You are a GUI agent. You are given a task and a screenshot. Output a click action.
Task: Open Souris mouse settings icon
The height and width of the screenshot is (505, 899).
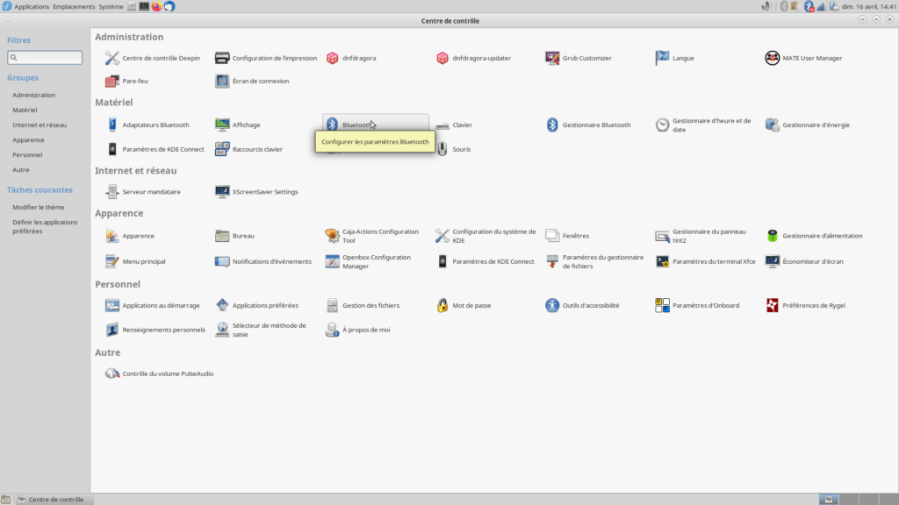(442, 149)
